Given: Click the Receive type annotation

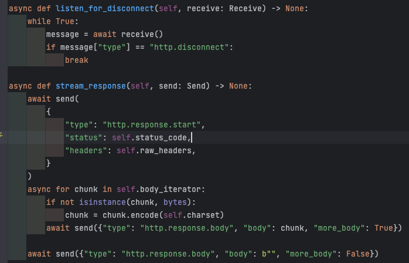Looking at the screenshot, I should [246, 9].
